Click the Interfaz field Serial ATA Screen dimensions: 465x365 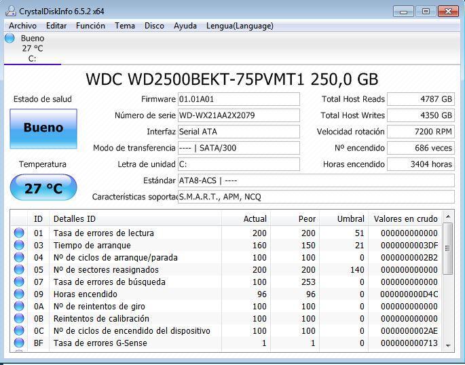click(239, 132)
